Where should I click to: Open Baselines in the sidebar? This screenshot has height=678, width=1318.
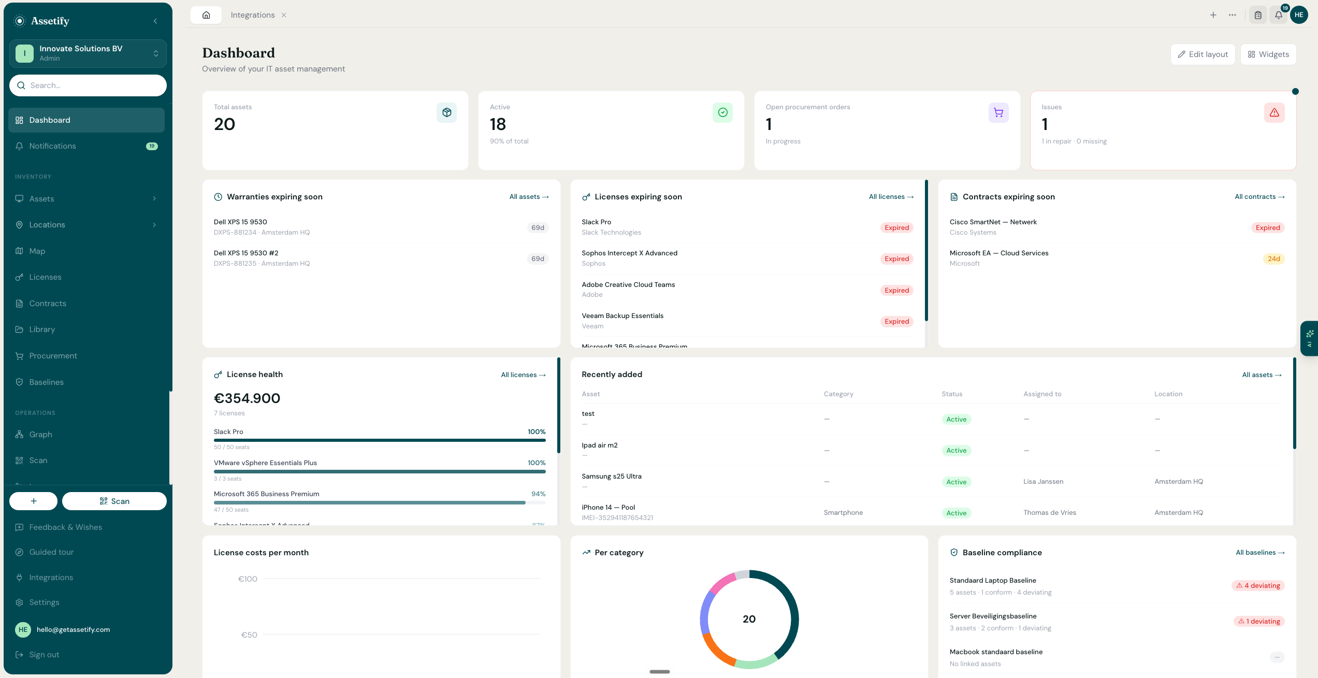86,382
